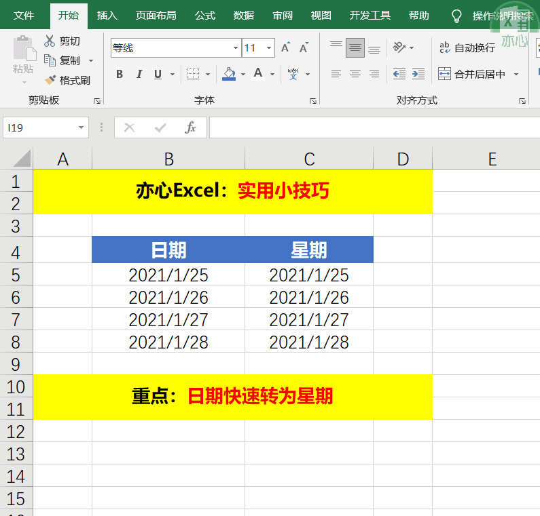This screenshot has height=516, width=540.
Task: Click the Cut scissors icon
Action: click(50, 41)
